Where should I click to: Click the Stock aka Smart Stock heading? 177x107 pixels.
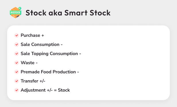point(68,13)
